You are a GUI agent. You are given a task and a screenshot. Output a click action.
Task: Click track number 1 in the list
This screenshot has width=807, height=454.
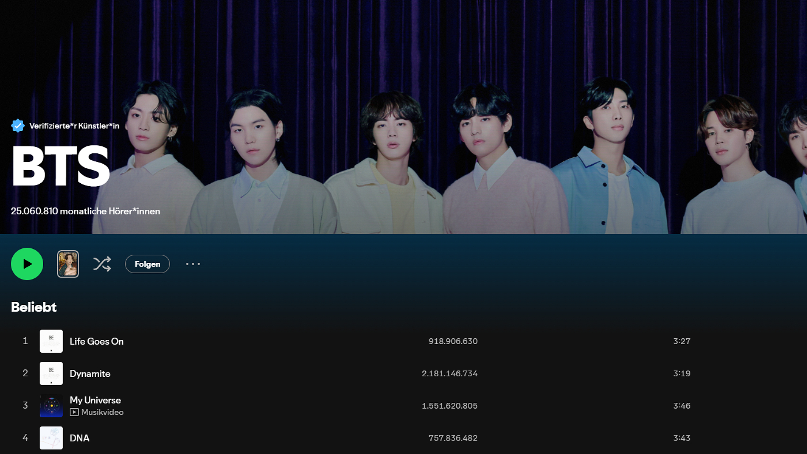coord(25,341)
